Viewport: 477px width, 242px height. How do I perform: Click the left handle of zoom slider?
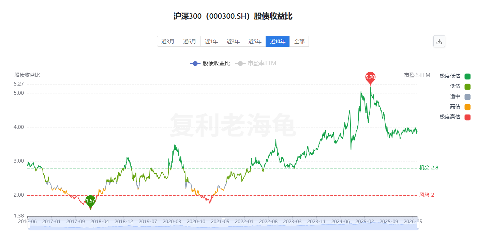(x=29, y=225)
